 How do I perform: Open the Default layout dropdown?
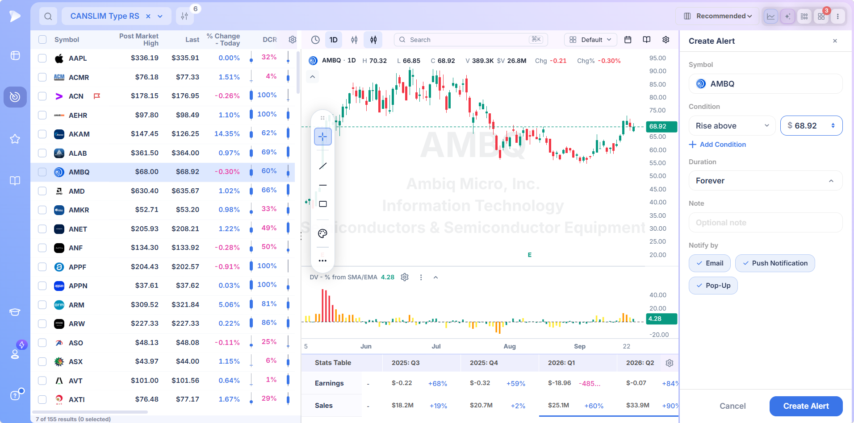click(590, 40)
